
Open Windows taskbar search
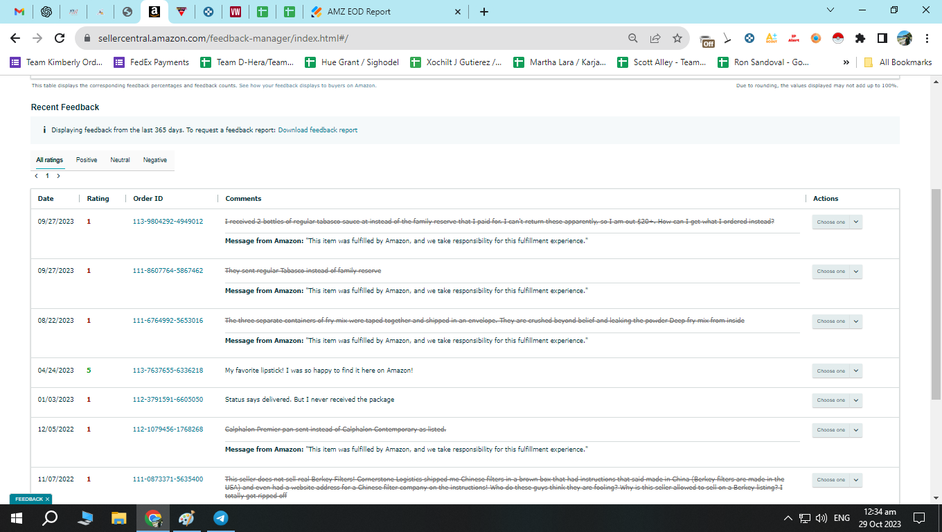[x=50, y=517]
